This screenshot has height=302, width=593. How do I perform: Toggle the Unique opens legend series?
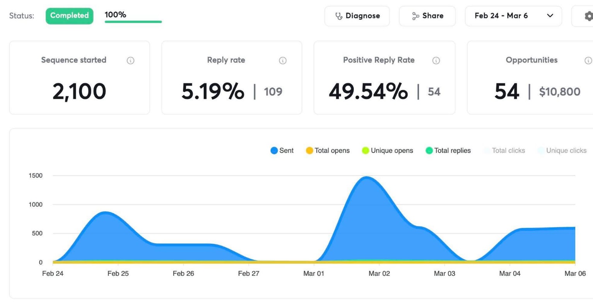coord(387,150)
